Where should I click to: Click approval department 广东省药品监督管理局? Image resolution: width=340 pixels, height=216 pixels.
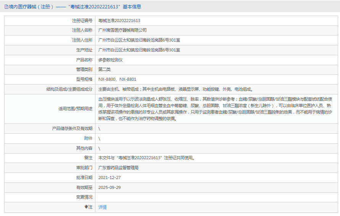coord(118,168)
